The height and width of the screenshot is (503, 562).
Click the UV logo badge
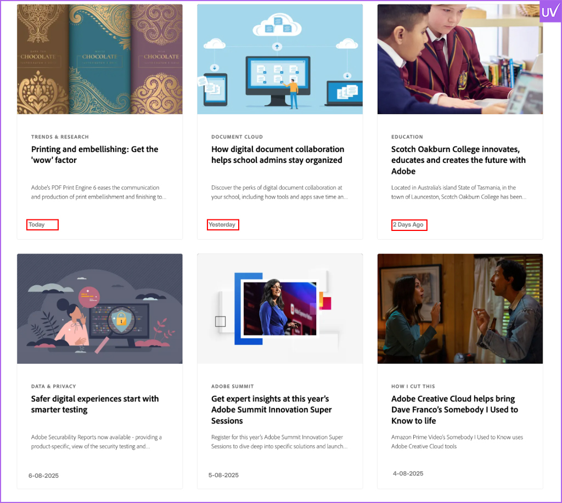[x=550, y=12]
